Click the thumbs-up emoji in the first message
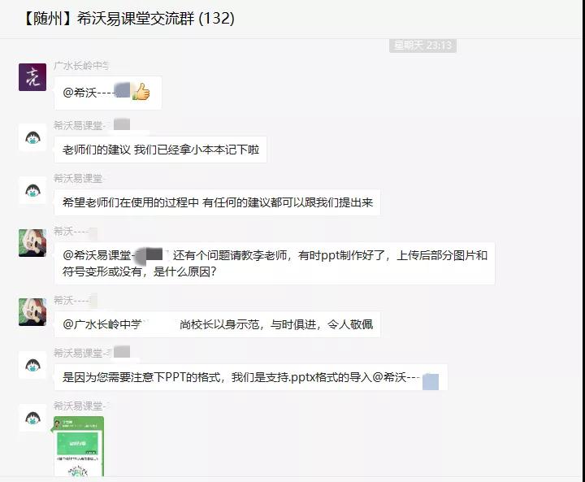This screenshot has width=585, height=482. point(141,92)
